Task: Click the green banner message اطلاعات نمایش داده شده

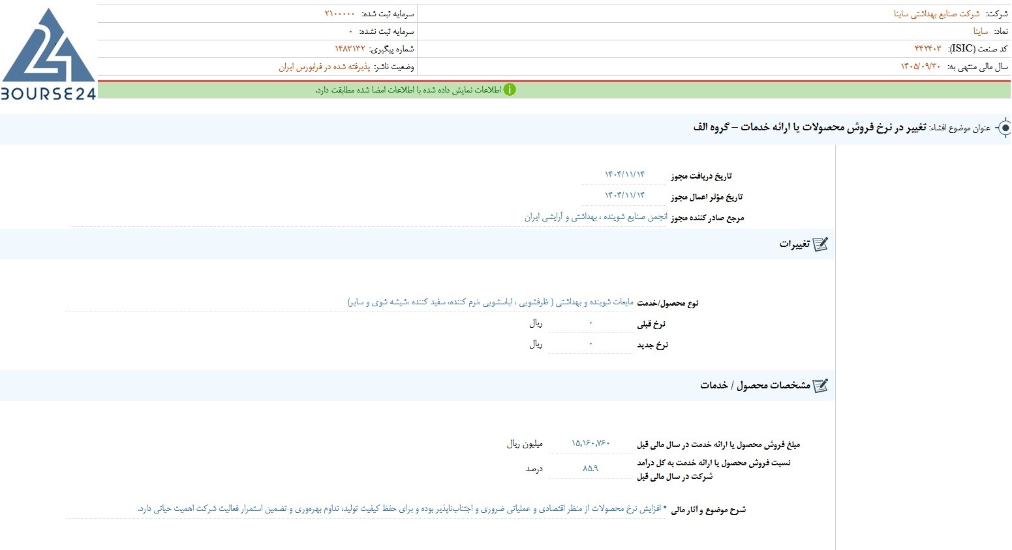Action: 408,90
